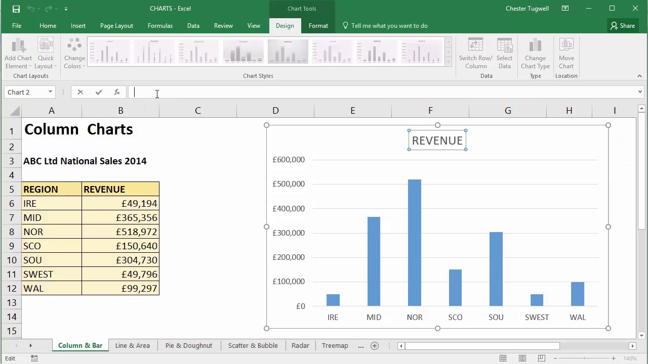648x364 pixels.
Task: Save the workbook with the floppy icon
Action: [x=16, y=9]
